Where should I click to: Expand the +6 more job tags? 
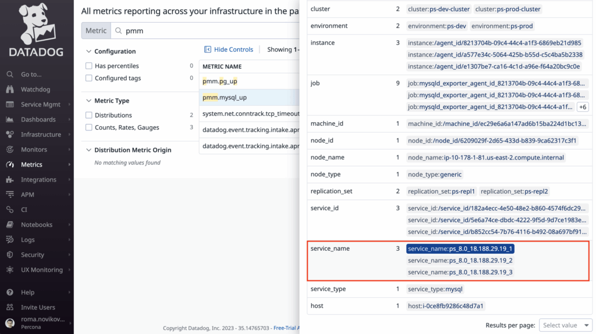pyautogui.click(x=583, y=107)
